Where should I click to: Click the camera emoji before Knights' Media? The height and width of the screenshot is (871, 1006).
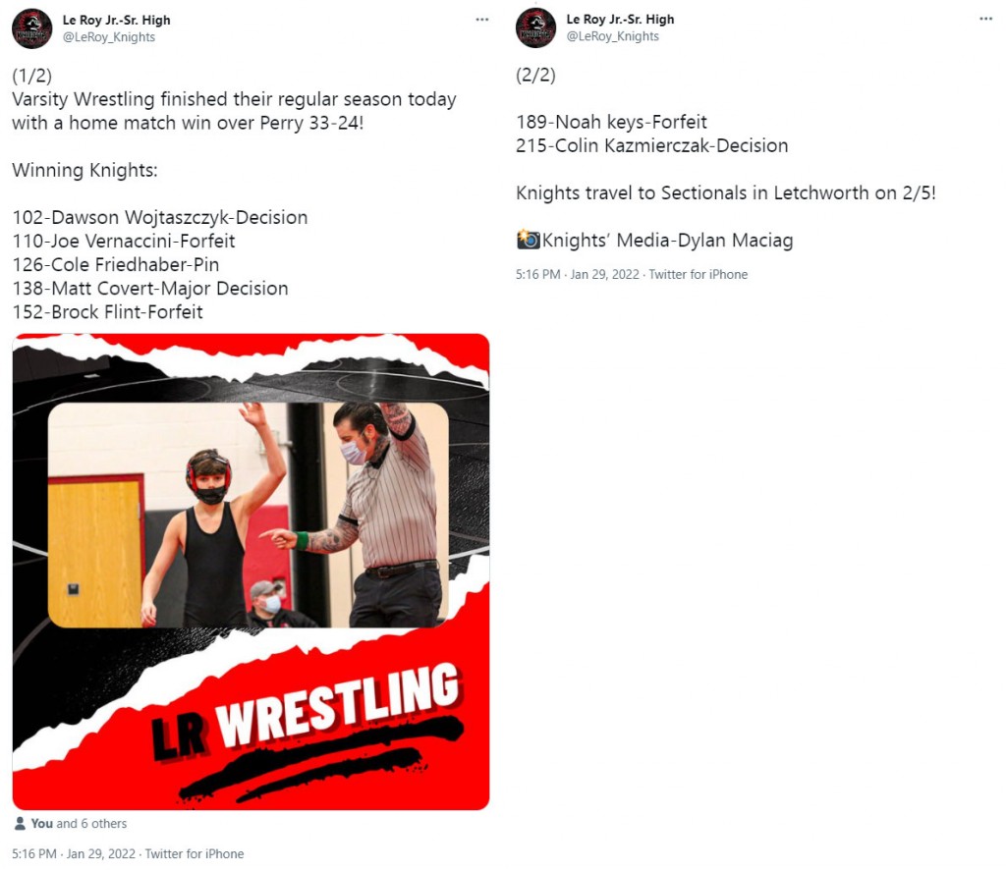click(528, 240)
